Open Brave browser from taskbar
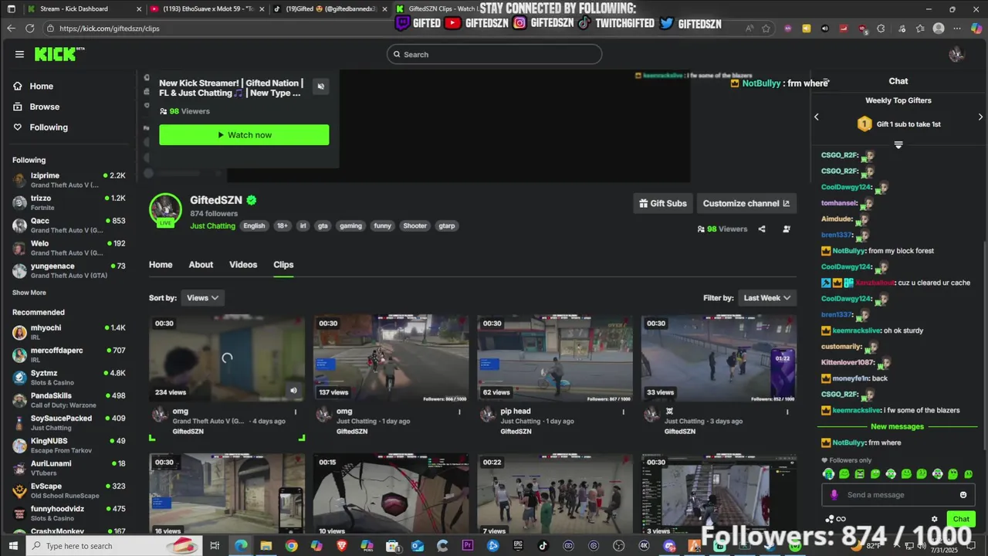Viewport: 988px width, 556px height. click(341, 546)
